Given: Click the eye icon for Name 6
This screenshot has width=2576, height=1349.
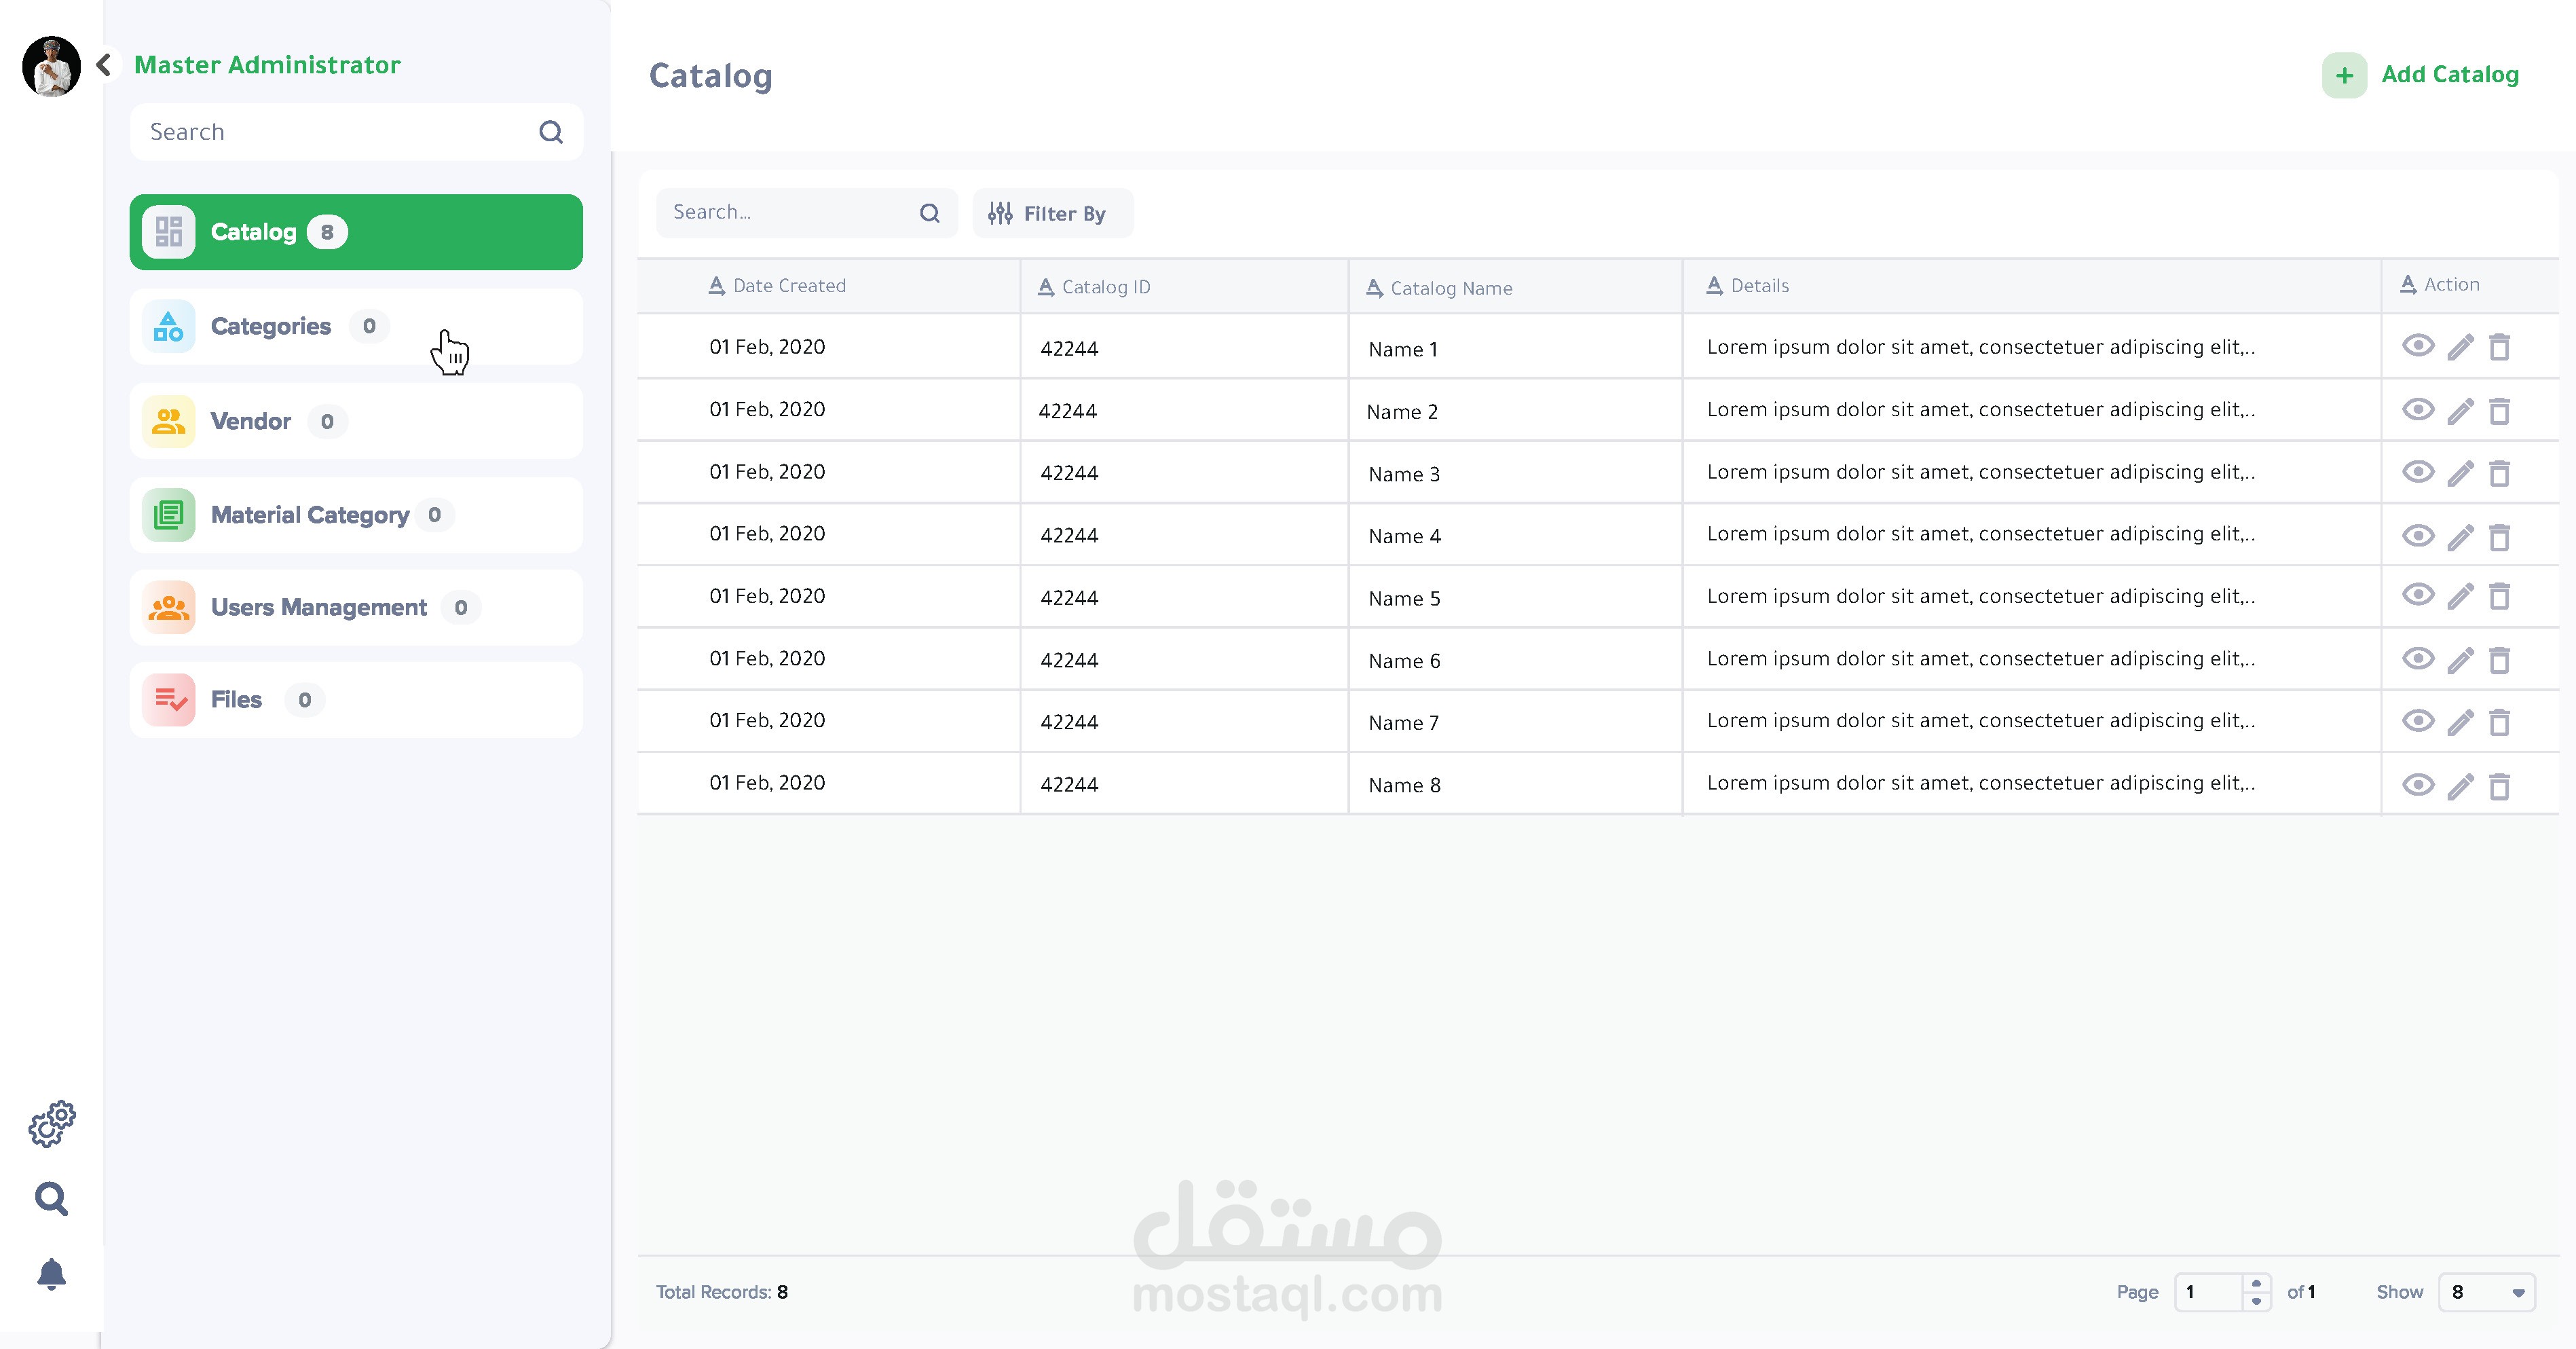Looking at the screenshot, I should point(2418,659).
